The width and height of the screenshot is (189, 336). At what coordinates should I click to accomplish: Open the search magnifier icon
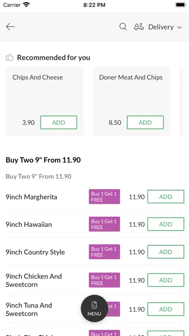(123, 27)
